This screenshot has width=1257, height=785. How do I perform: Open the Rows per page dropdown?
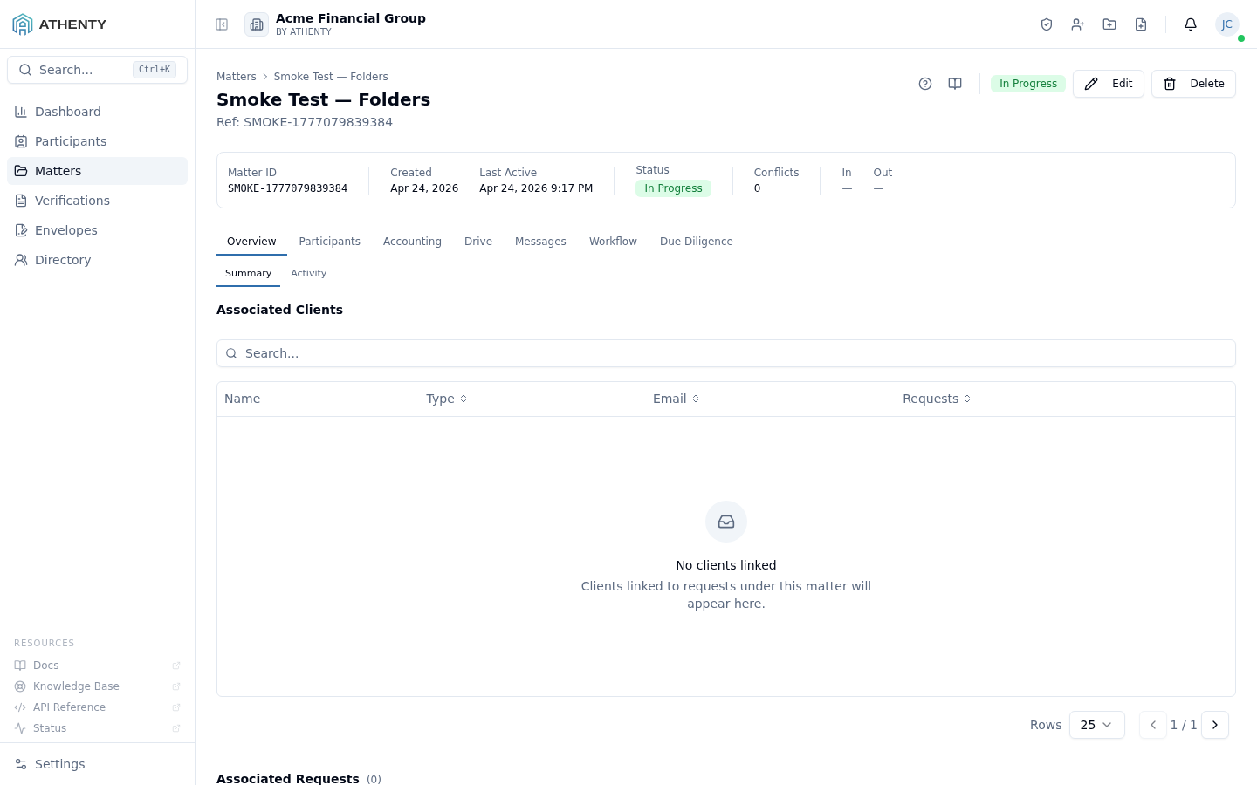[1096, 725]
